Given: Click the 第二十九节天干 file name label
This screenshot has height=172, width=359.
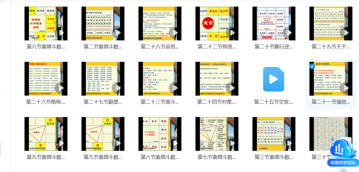Looking at the screenshot, I should [x=330, y=47].
